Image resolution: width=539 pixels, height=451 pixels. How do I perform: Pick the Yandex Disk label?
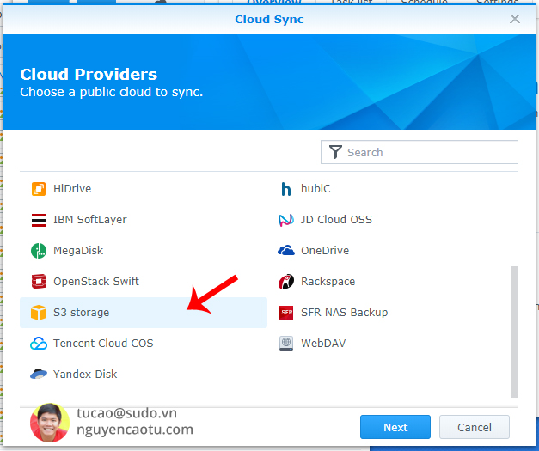tap(85, 374)
